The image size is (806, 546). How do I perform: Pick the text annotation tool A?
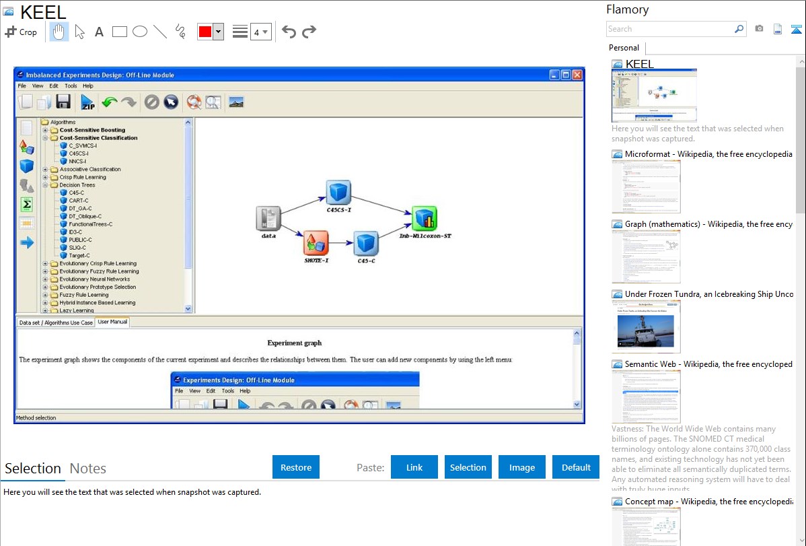(99, 32)
